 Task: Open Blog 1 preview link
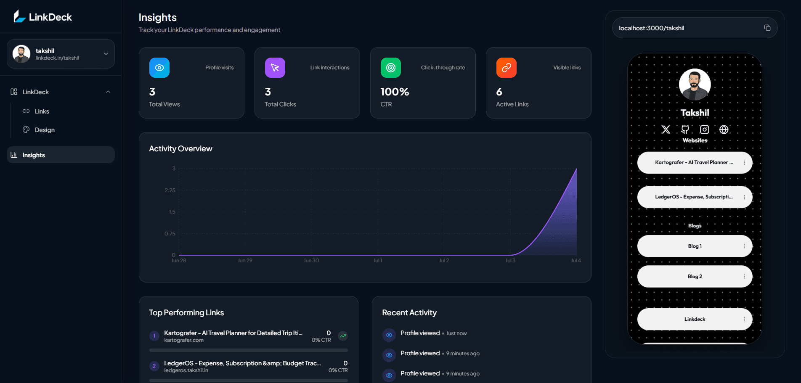point(695,246)
